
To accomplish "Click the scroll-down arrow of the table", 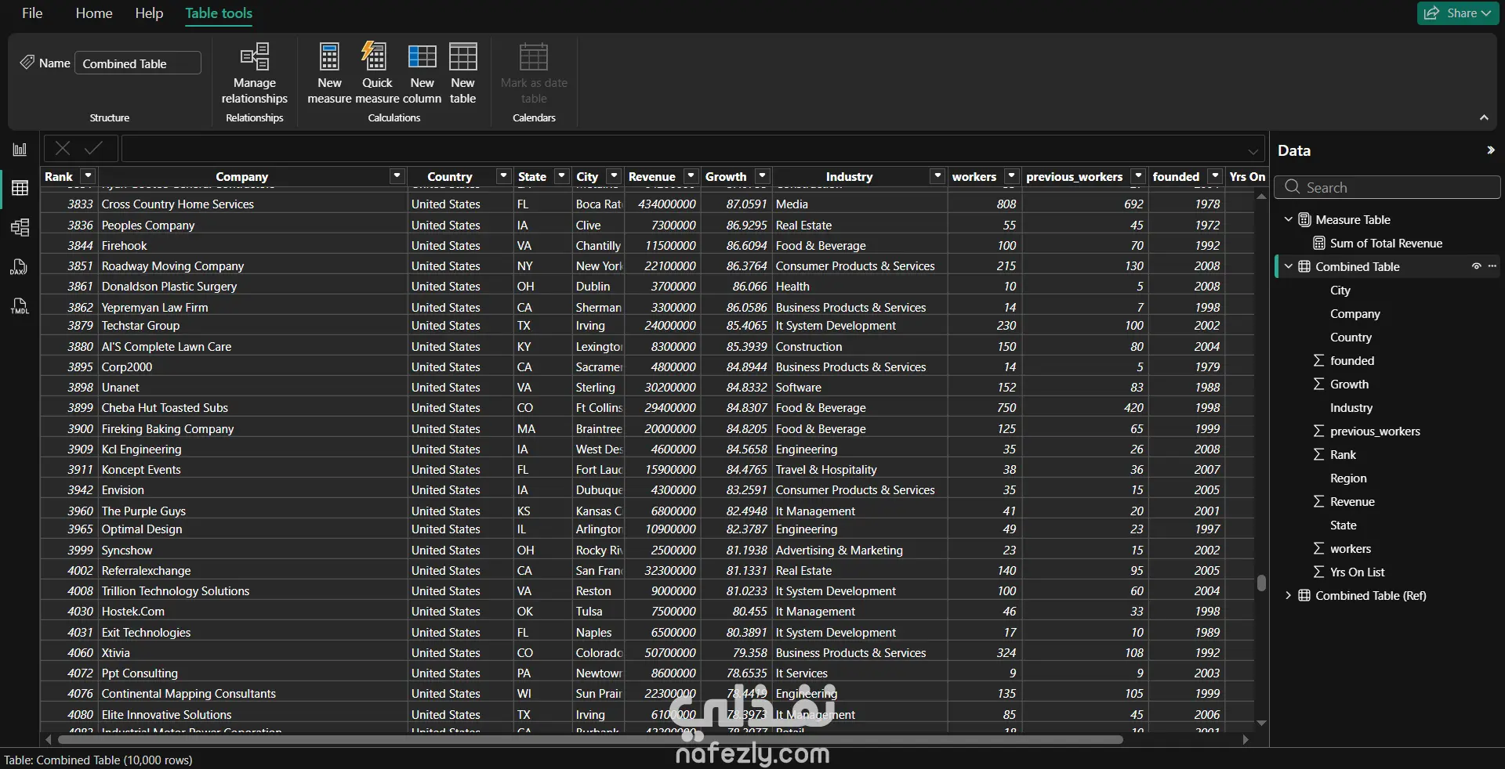I will [1261, 723].
